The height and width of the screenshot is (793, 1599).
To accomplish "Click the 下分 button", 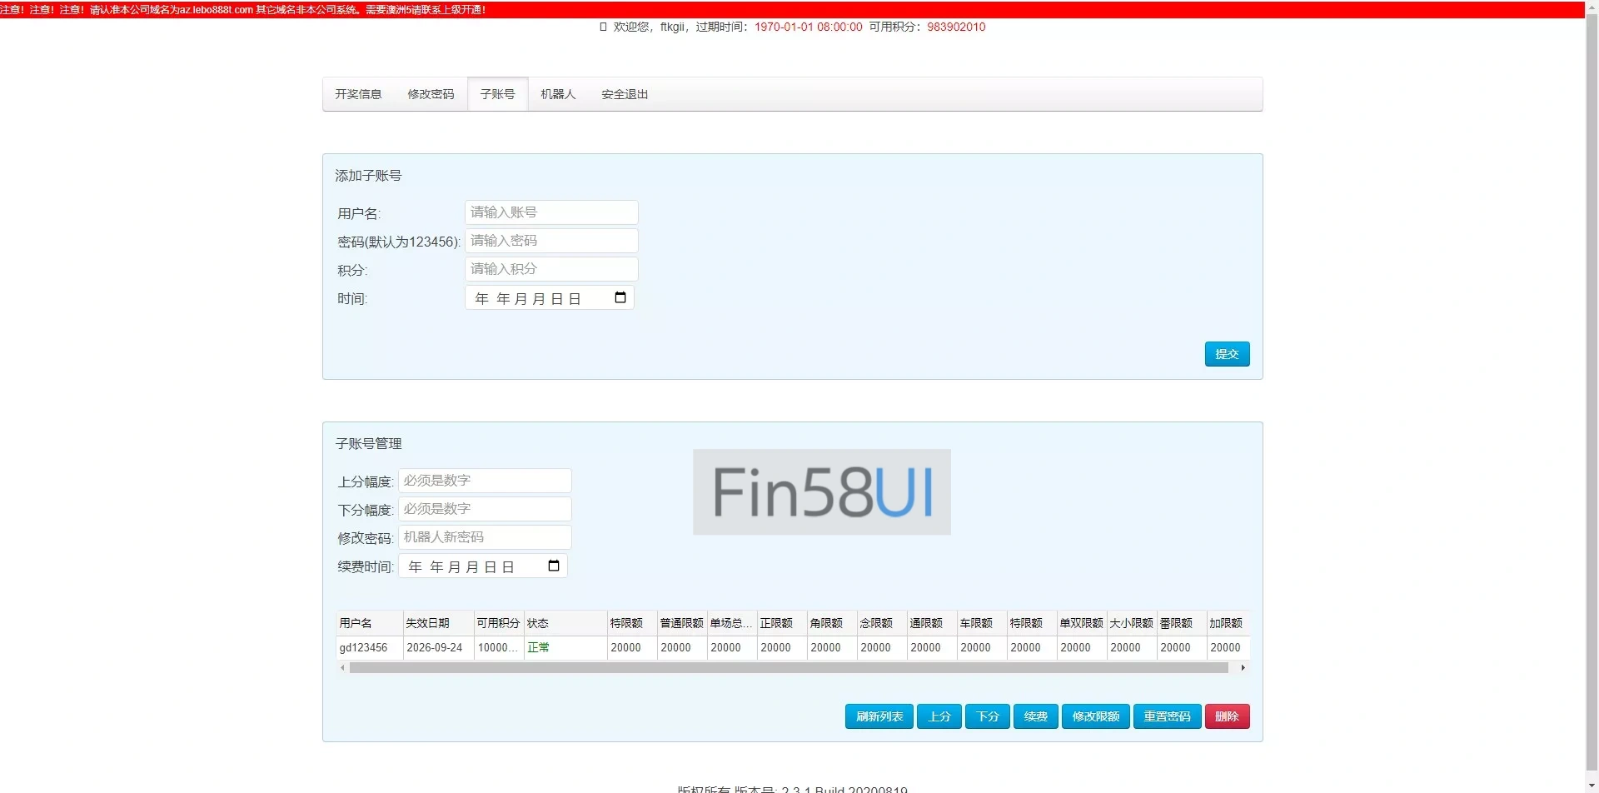I will 988,716.
